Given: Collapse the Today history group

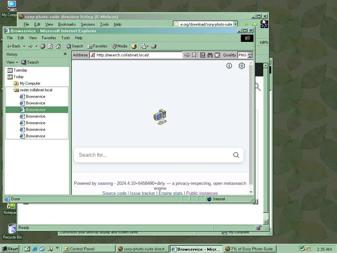Looking at the screenshot, I should pyautogui.click(x=15, y=77).
